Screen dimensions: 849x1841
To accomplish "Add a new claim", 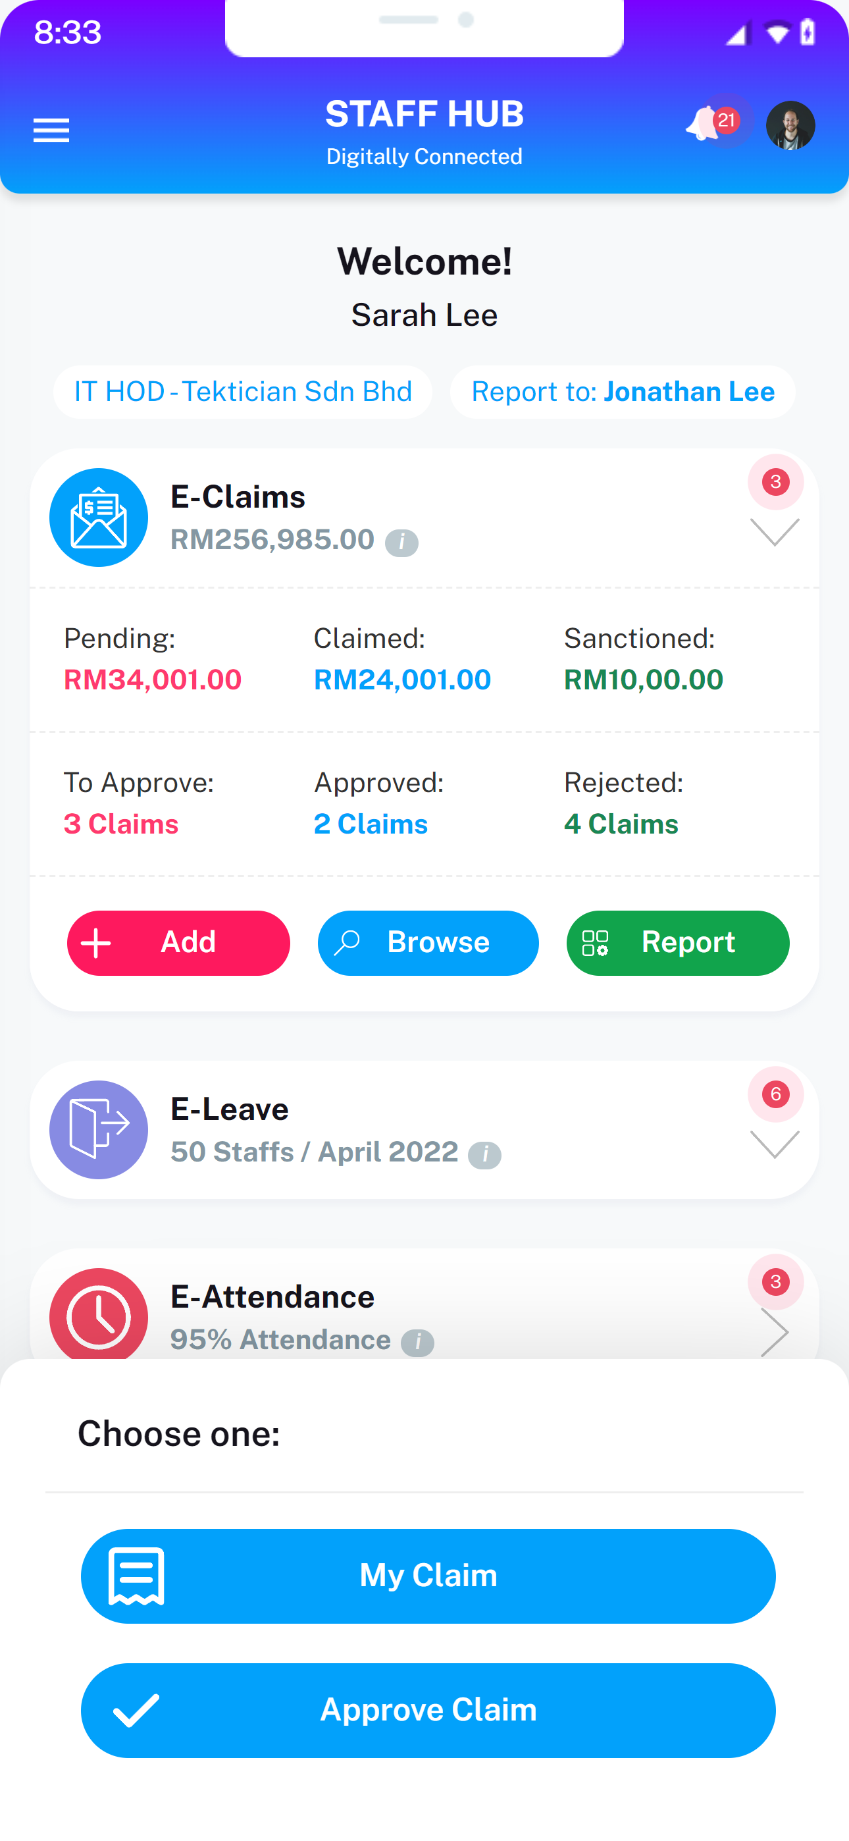I will pos(178,943).
